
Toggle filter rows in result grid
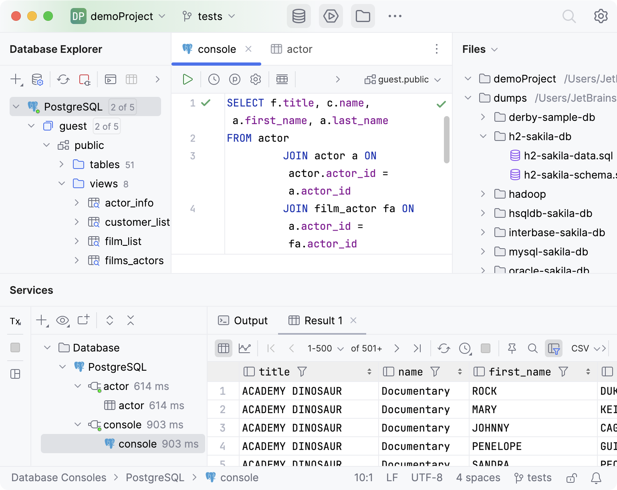[554, 348]
